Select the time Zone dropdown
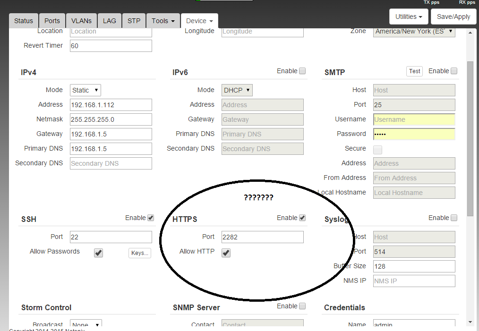This screenshot has height=331, width=479. point(414,32)
